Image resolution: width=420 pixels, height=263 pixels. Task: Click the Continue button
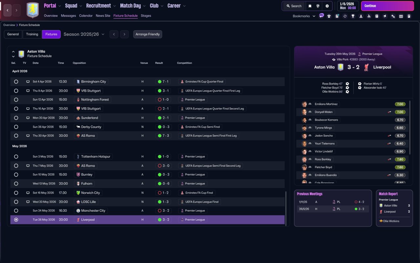coord(388,6)
